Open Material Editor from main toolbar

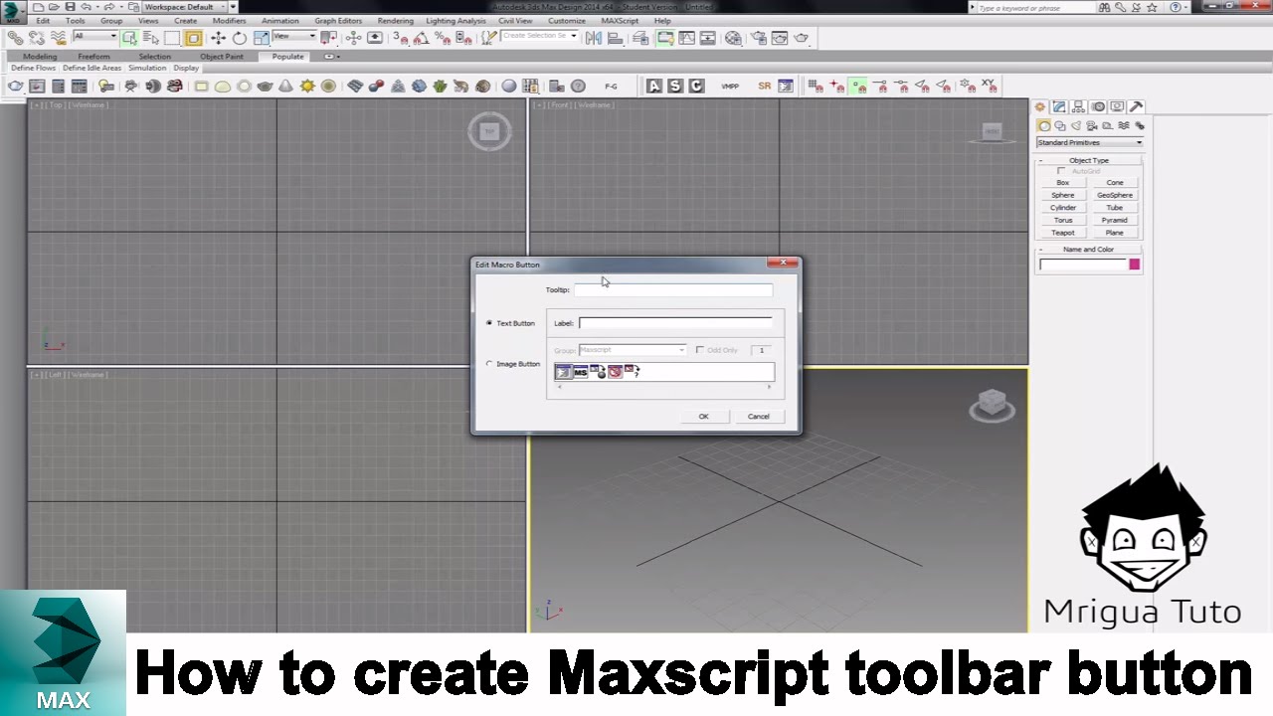(x=733, y=38)
